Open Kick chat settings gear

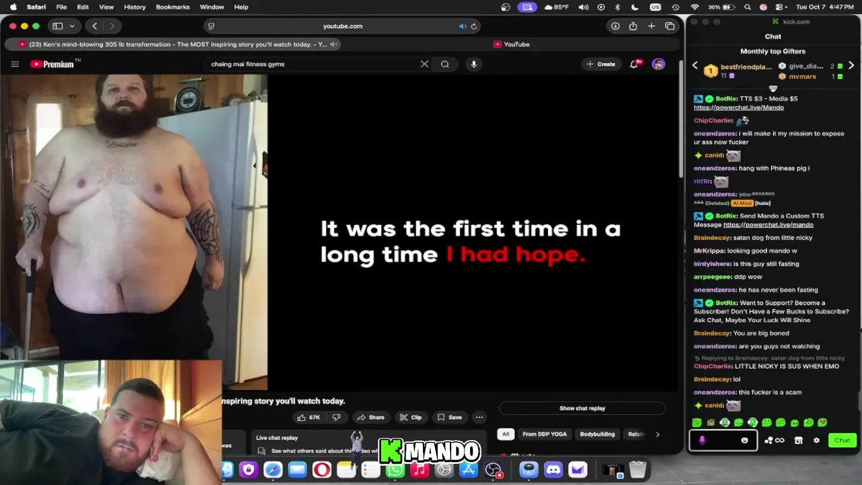816,441
